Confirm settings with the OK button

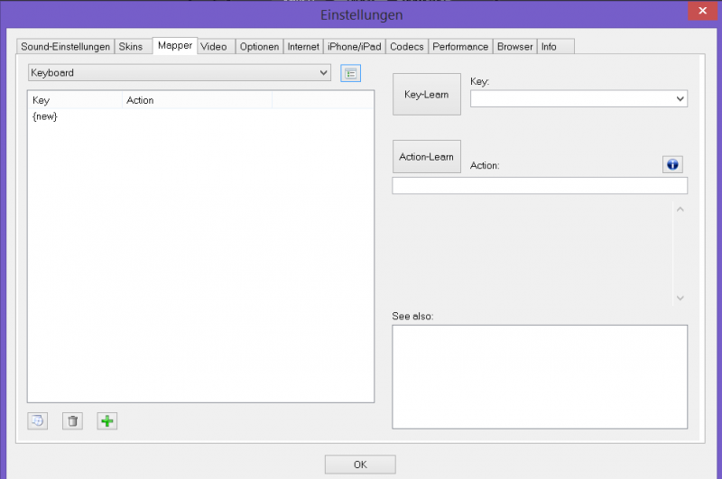(x=360, y=465)
